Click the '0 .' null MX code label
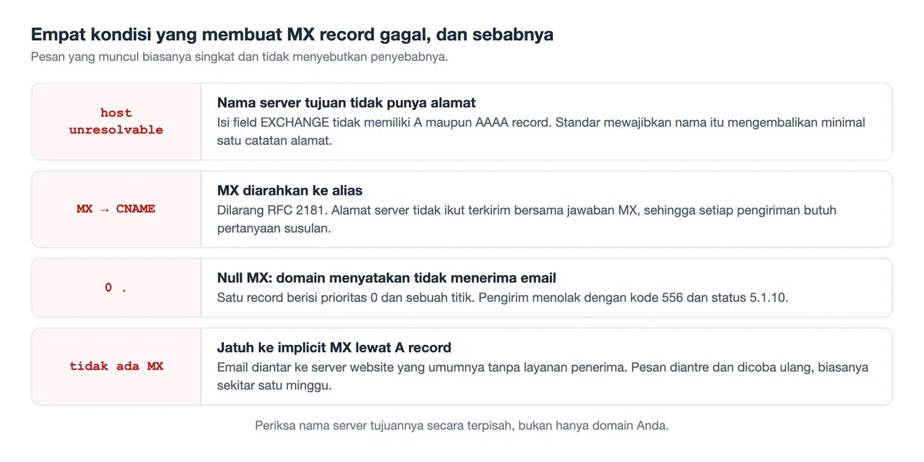Image resolution: width=924 pixels, height=462 pixels. point(116,287)
